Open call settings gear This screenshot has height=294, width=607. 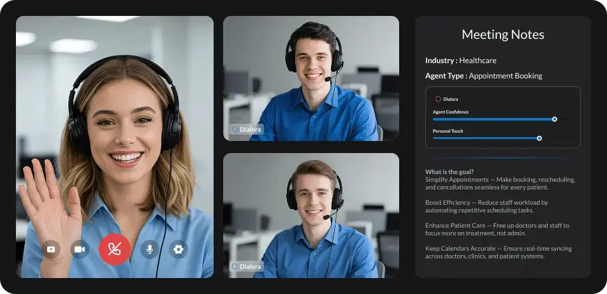pyautogui.click(x=179, y=249)
